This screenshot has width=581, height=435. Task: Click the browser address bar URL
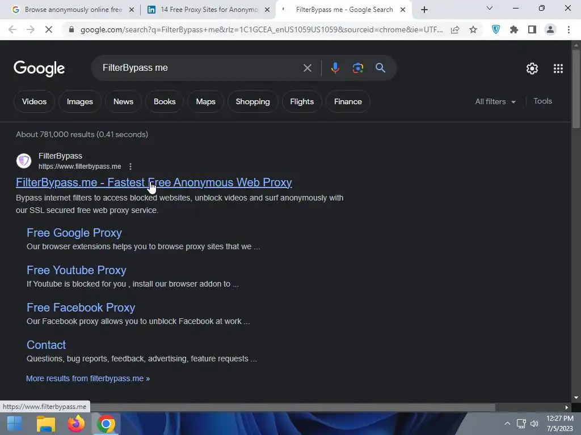261,29
